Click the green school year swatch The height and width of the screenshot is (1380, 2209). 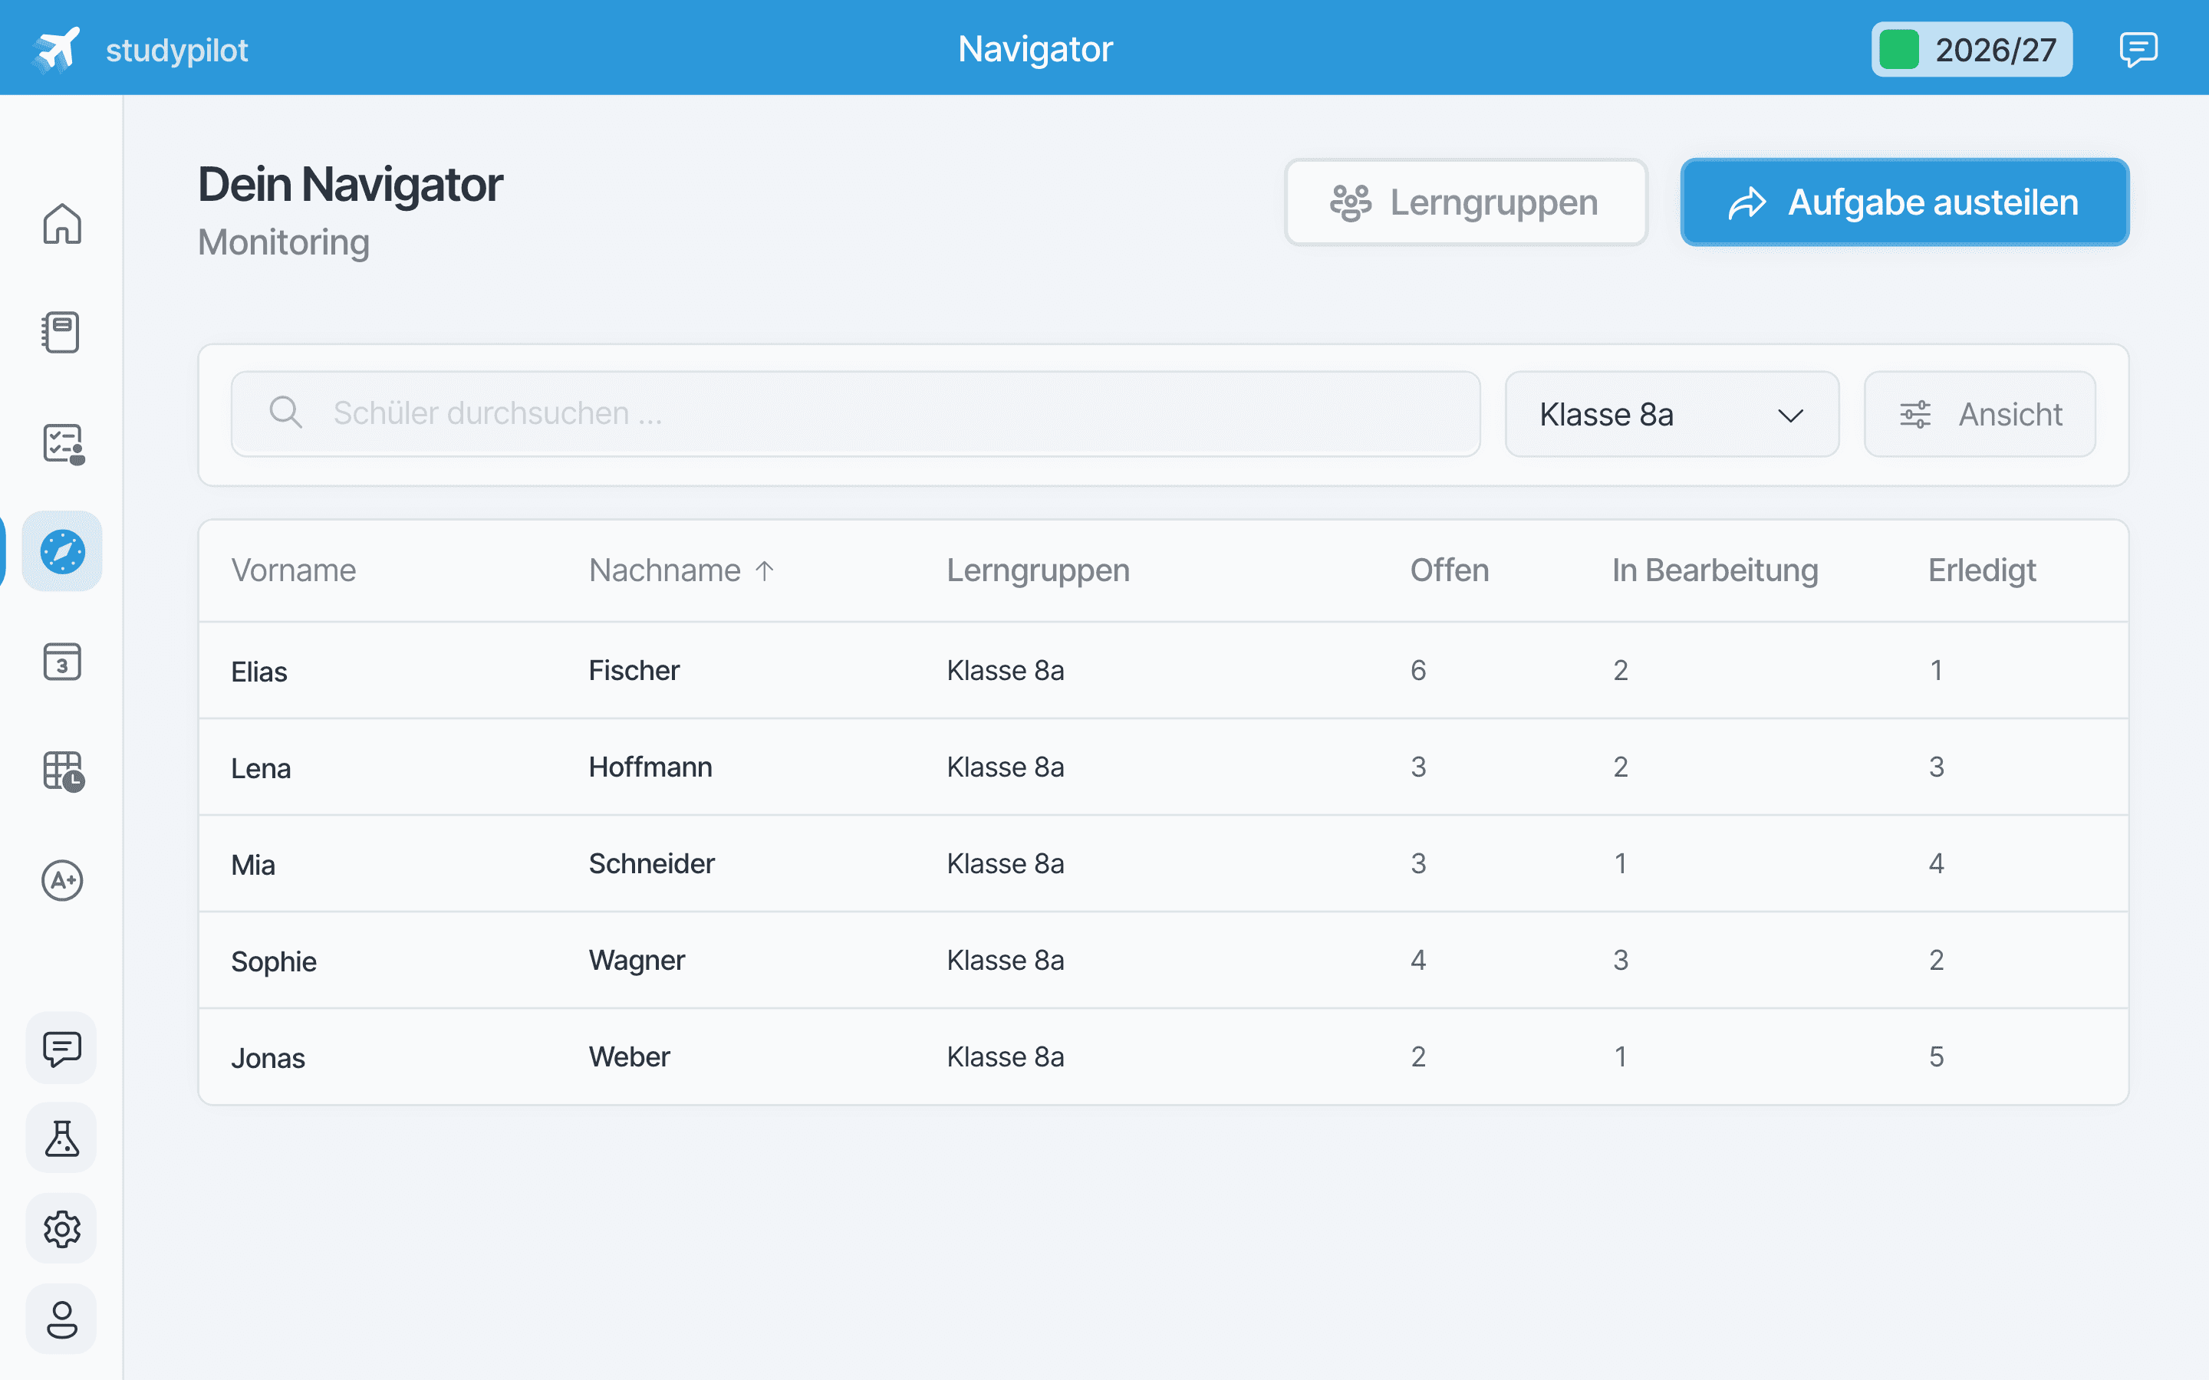1898,49
